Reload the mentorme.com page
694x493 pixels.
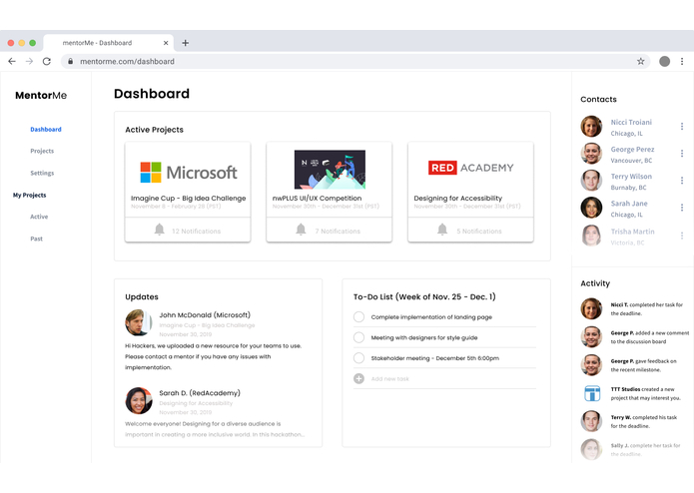click(x=47, y=62)
